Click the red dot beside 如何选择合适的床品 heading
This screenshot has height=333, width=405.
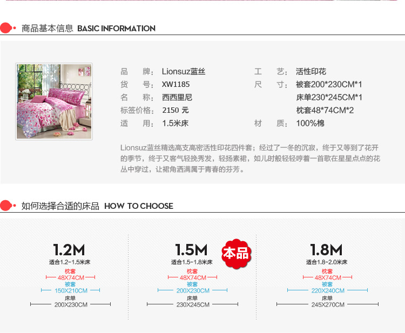(6, 206)
